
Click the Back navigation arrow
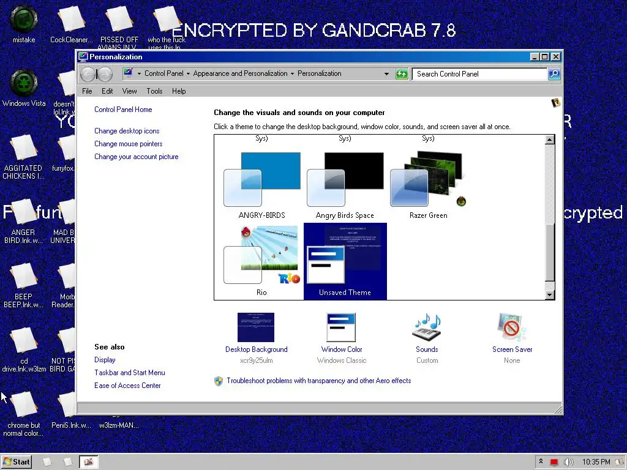click(88, 74)
